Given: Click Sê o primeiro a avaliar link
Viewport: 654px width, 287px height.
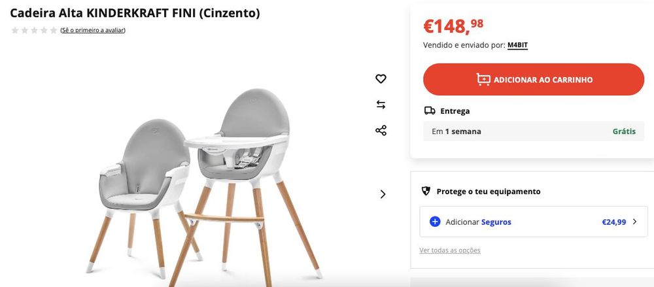Looking at the screenshot, I should [x=93, y=30].
